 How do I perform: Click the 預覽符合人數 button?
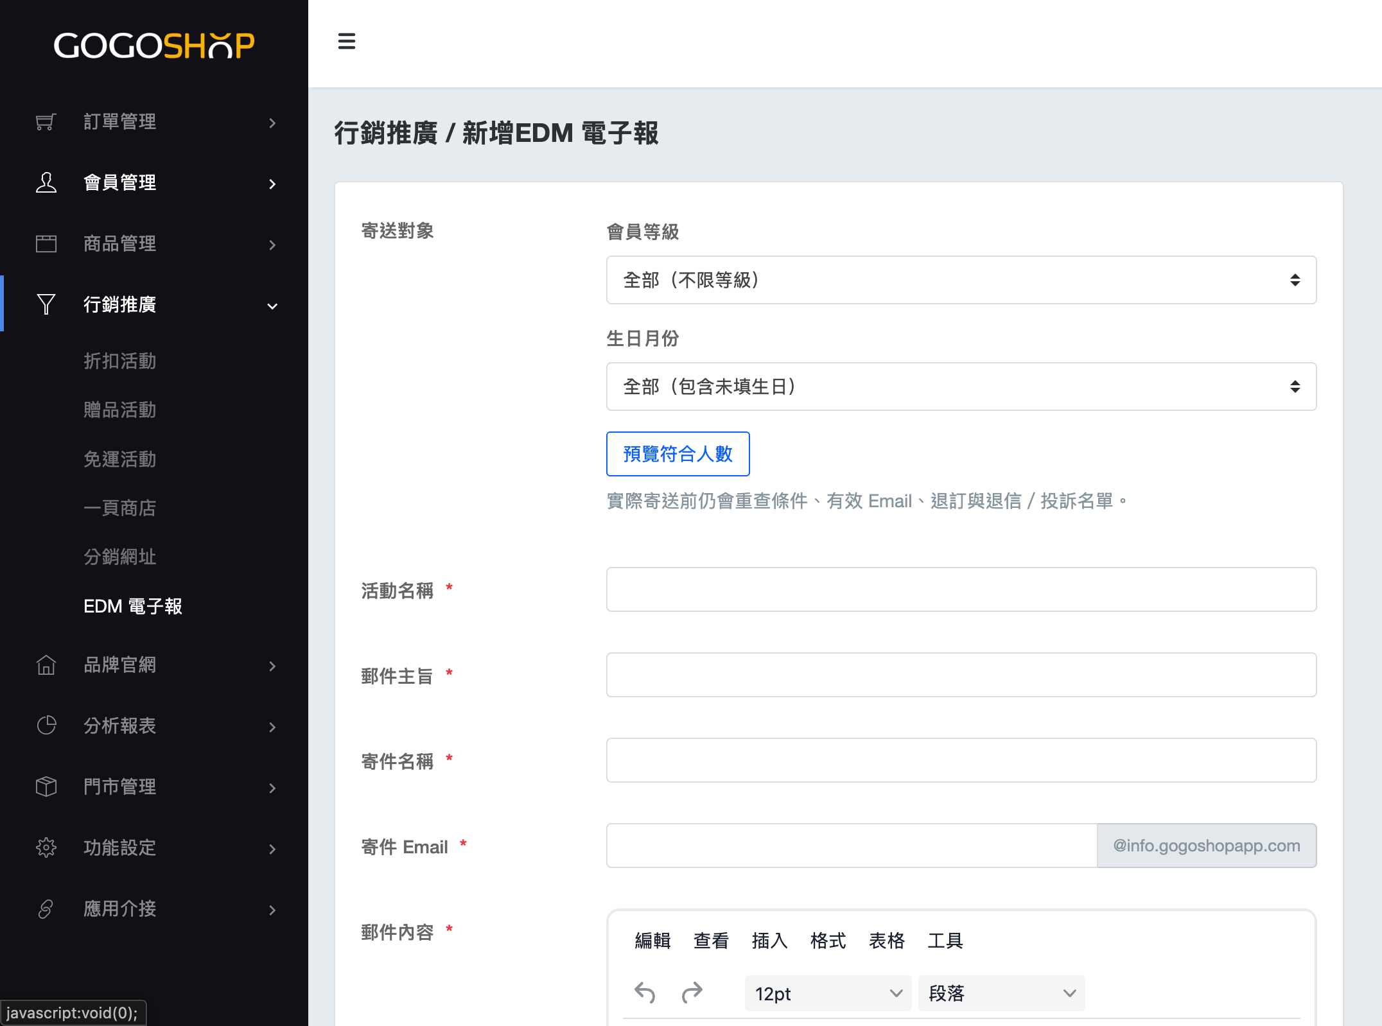click(678, 454)
